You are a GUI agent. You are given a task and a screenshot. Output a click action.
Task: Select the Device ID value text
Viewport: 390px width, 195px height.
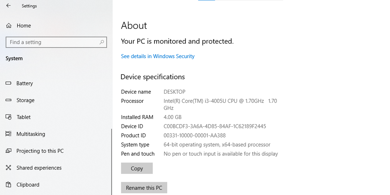pos(215,126)
